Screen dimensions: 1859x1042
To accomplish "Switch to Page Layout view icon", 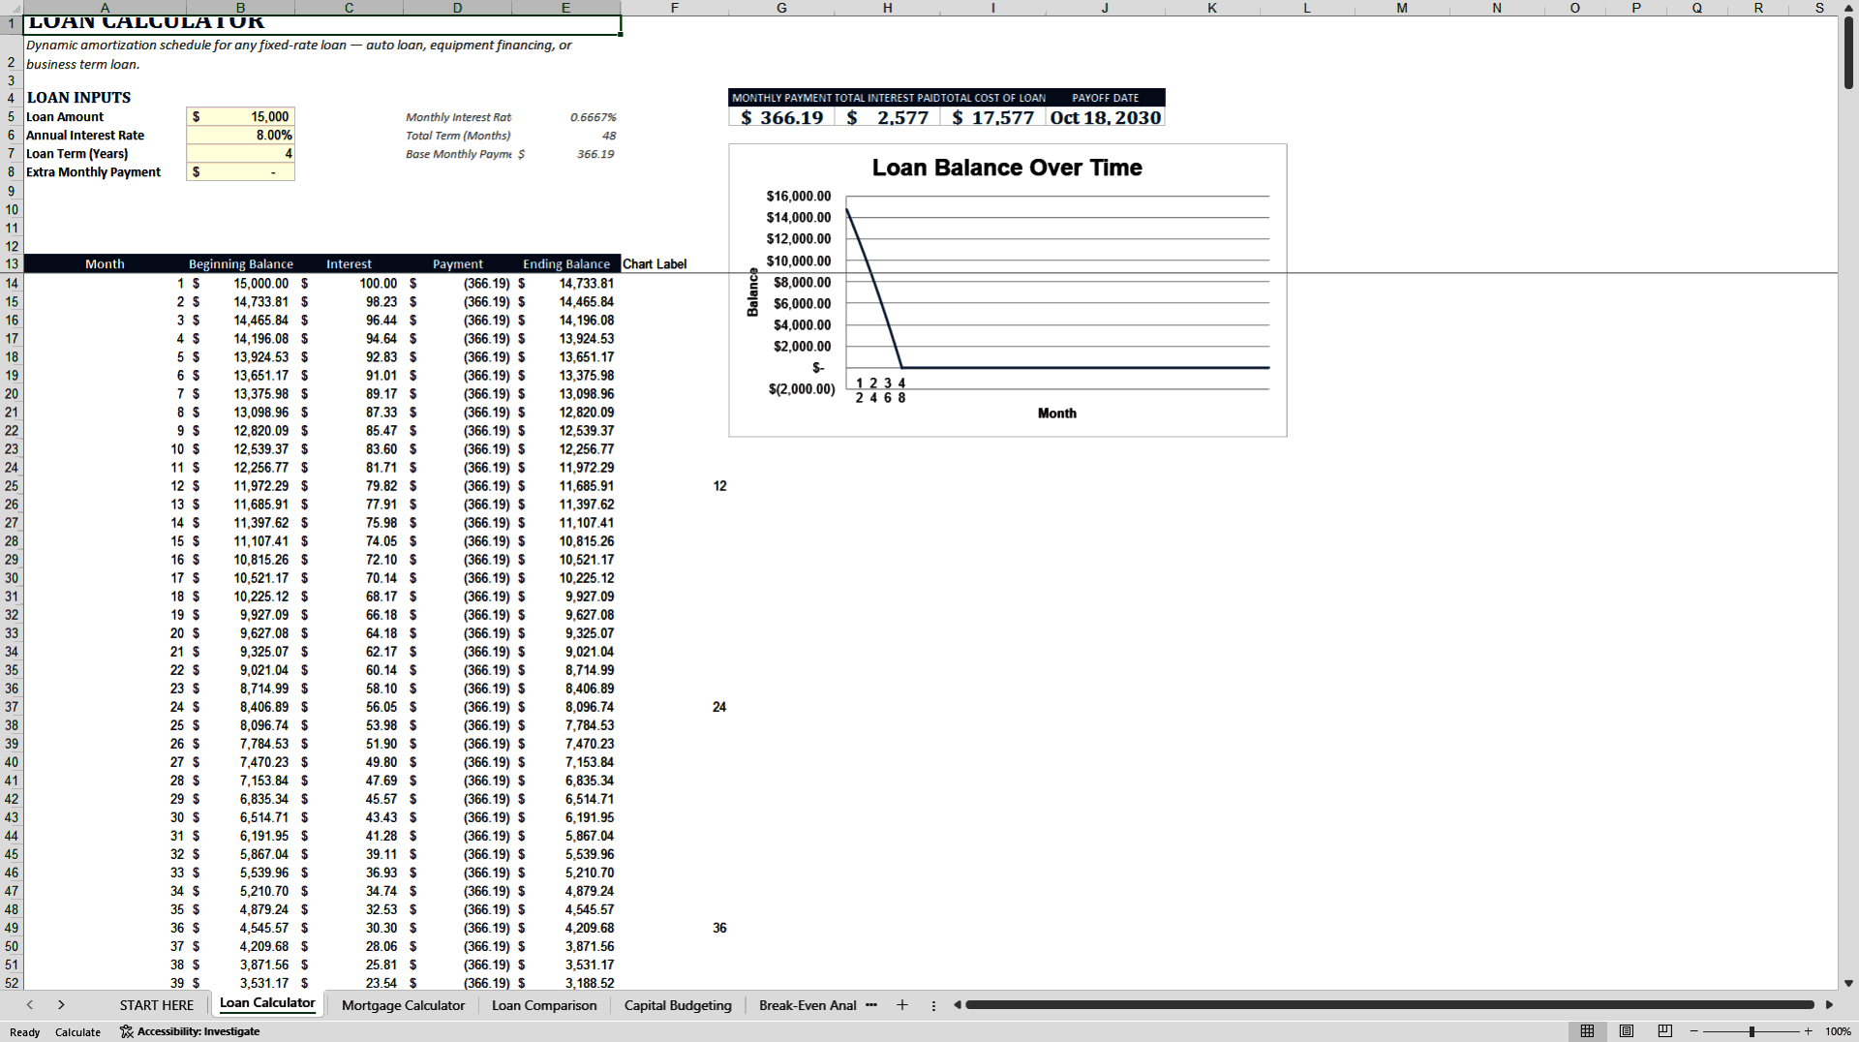I will click(1627, 1031).
